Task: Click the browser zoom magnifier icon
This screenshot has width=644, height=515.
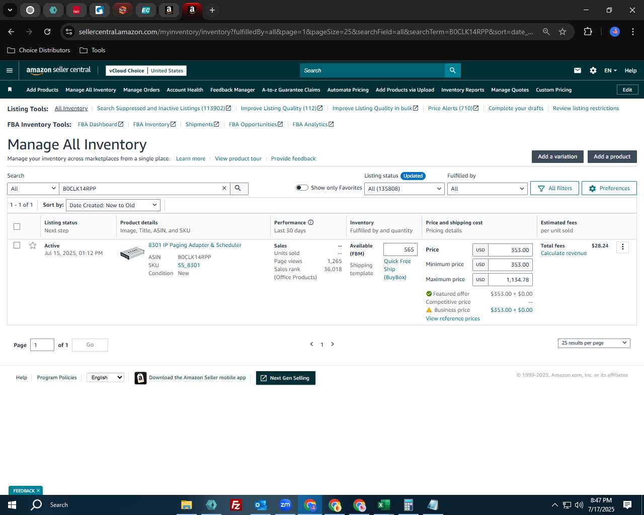Action: pyautogui.click(x=546, y=32)
